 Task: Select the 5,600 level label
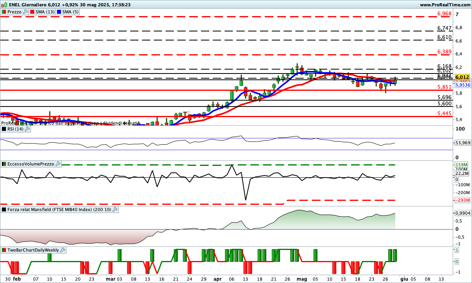[444, 103]
